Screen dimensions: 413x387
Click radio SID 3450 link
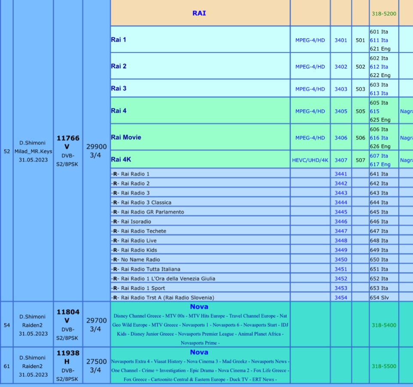[341, 259]
